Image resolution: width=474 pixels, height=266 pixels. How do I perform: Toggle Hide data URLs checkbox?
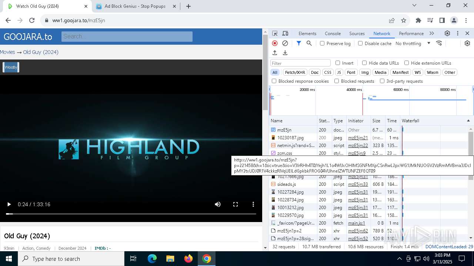[364, 63]
